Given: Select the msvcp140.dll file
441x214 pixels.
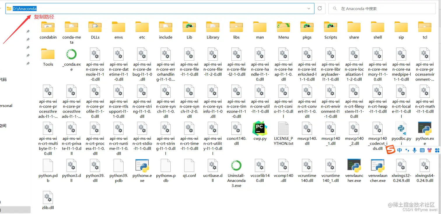Looking at the screenshot, I should pos(307,134).
